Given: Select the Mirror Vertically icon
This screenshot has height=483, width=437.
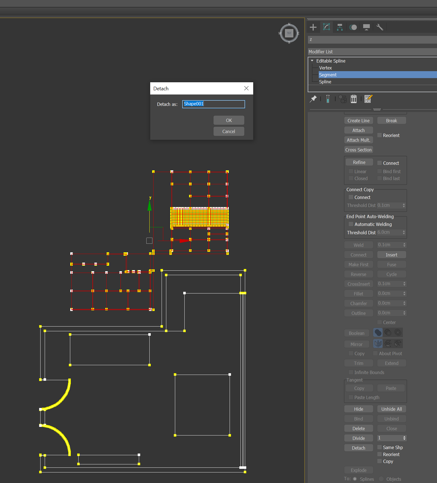Looking at the screenshot, I should (388, 343).
